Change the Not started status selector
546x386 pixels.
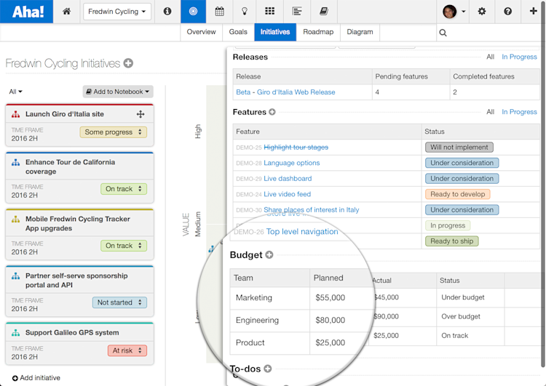pos(119,302)
